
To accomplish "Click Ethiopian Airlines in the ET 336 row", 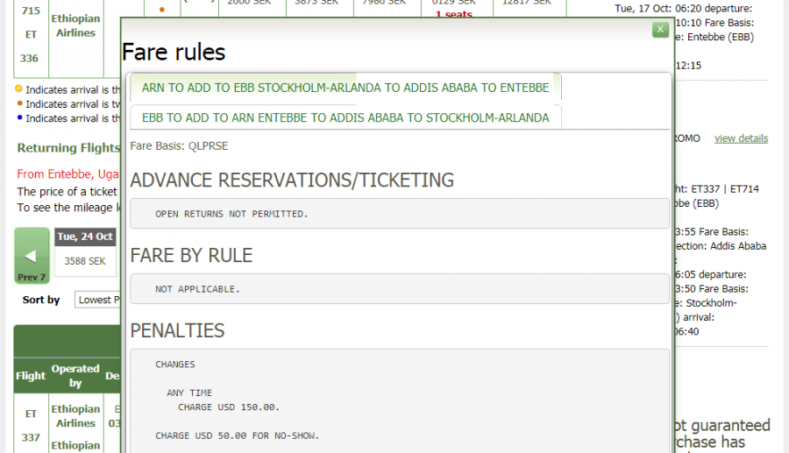I will pyautogui.click(x=75, y=25).
